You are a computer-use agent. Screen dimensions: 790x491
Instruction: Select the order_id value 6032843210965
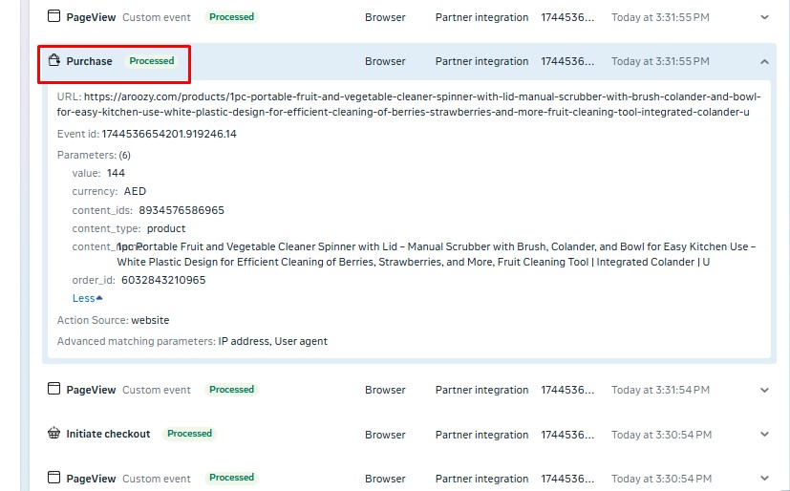[x=163, y=280]
